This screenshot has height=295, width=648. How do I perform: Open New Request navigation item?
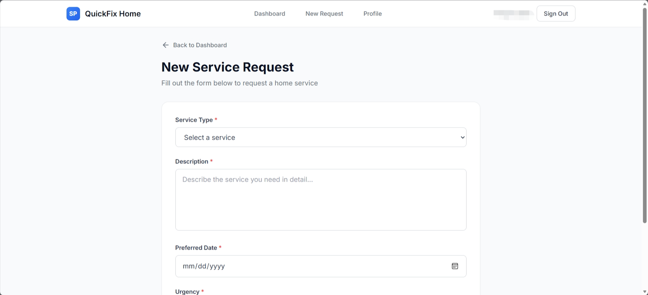324,14
